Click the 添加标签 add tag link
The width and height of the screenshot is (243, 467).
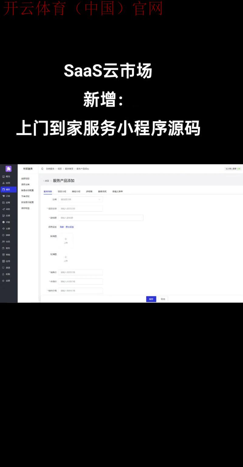pos(69,227)
